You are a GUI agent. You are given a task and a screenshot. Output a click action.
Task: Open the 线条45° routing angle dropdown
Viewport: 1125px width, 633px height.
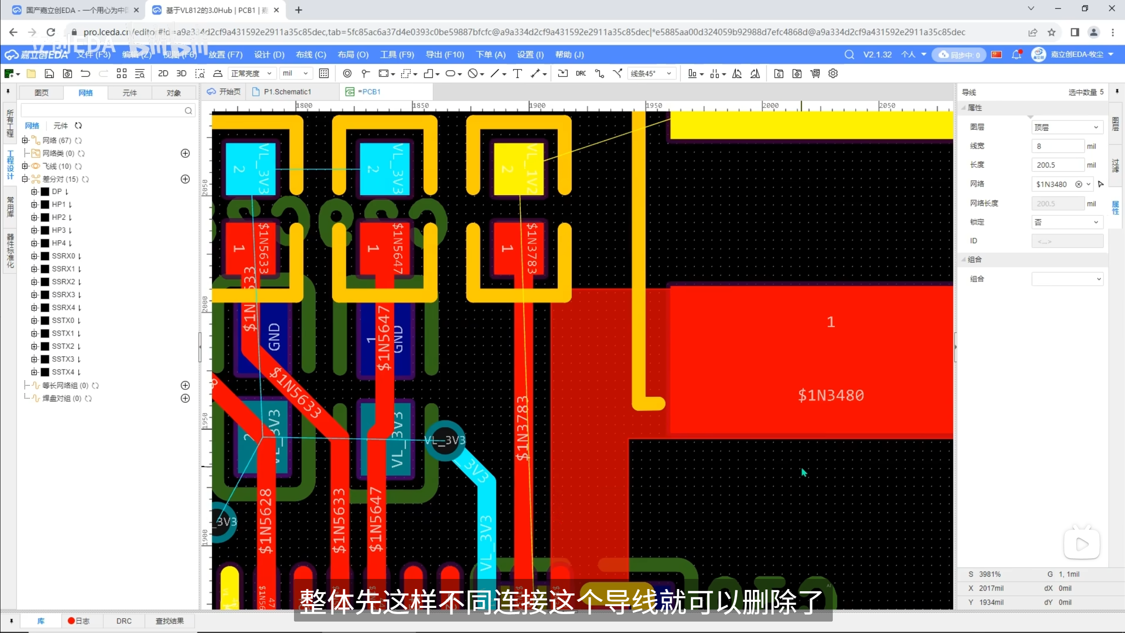651,73
